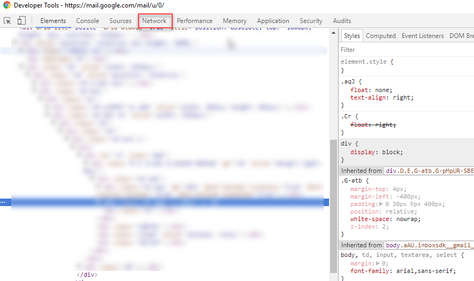Activate the inspect element picker icon
Image resolution: width=474 pixels, height=281 pixels.
(8, 21)
